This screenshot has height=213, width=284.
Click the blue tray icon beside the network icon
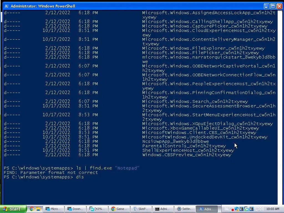point(251,209)
